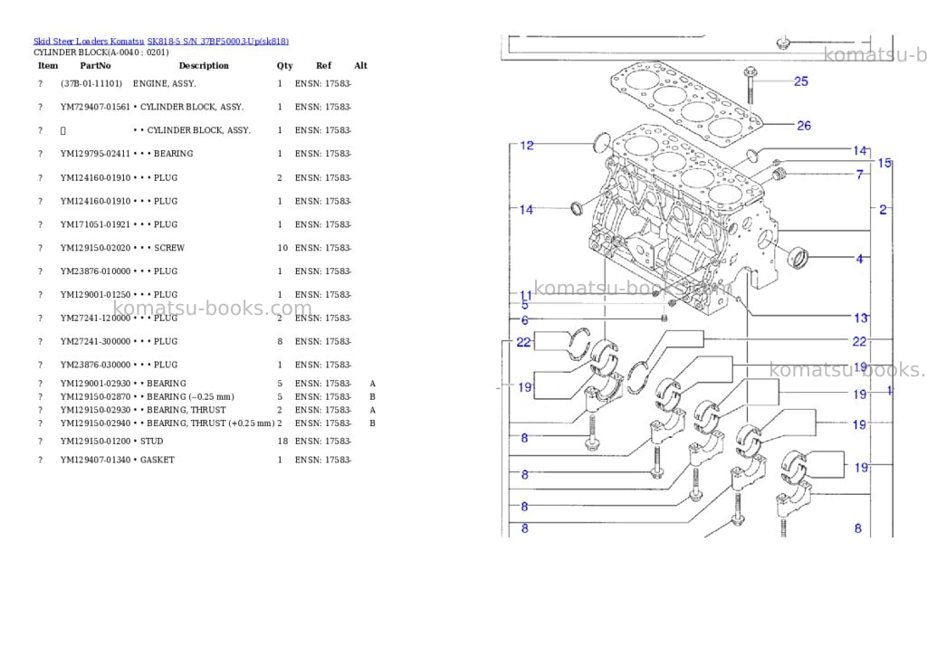Click diagram callout number 13
The width and height of the screenshot is (927, 656).
pos(861,318)
